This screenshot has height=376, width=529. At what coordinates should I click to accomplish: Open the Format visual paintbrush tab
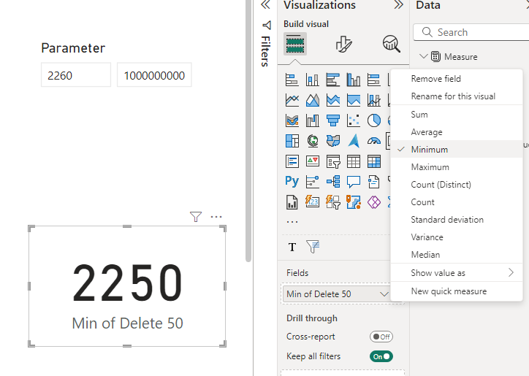click(344, 44)
